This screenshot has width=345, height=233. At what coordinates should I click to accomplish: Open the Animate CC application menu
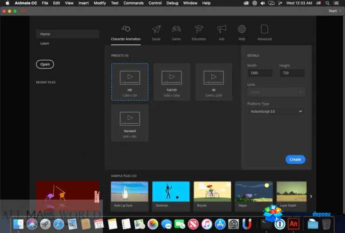coord(26,3)
